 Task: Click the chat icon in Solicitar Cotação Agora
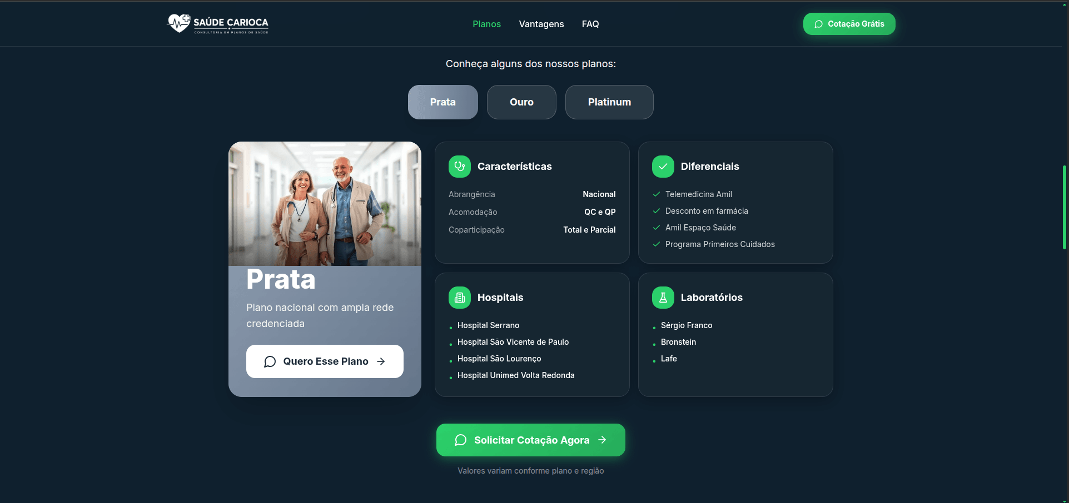coord(460,440)
